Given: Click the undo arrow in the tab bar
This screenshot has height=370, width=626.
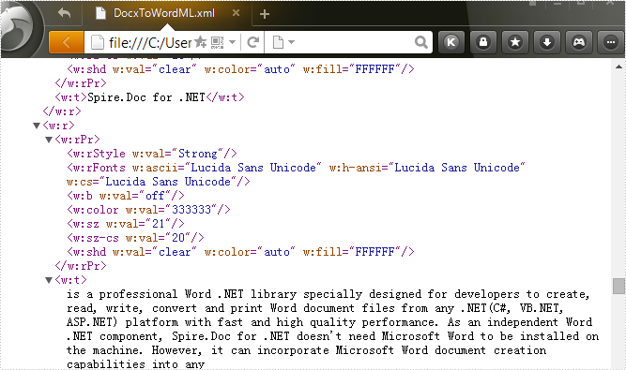Looking at the screenshot, I should (x=64, y=13).
